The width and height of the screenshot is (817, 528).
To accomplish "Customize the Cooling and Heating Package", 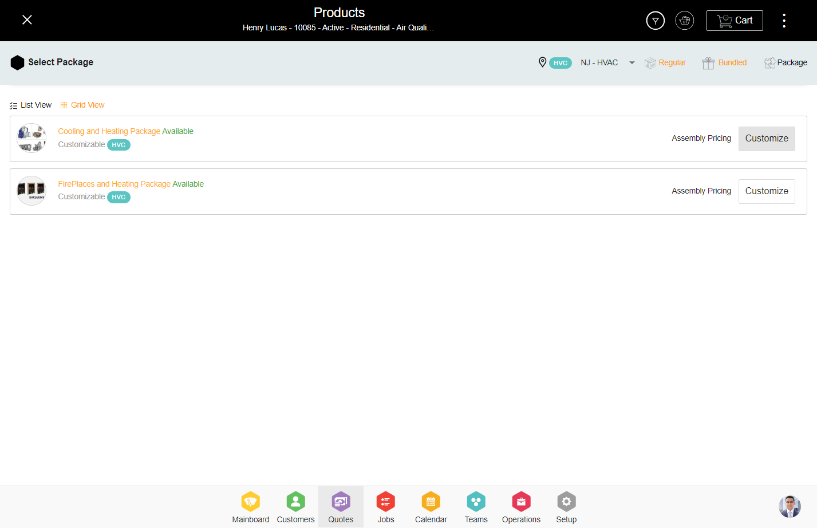I will [767, 139].
